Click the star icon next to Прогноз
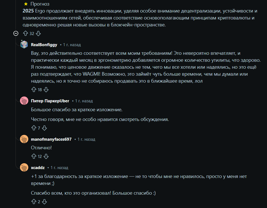Viewport: 267px width, 208px height. 26,4
